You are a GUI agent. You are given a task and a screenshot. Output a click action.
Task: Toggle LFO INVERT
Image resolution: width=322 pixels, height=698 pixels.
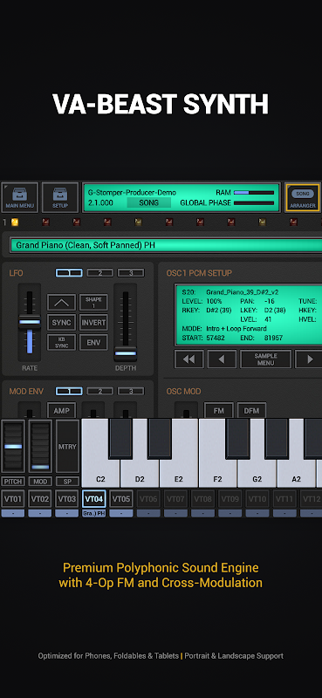tap(93, 323)
